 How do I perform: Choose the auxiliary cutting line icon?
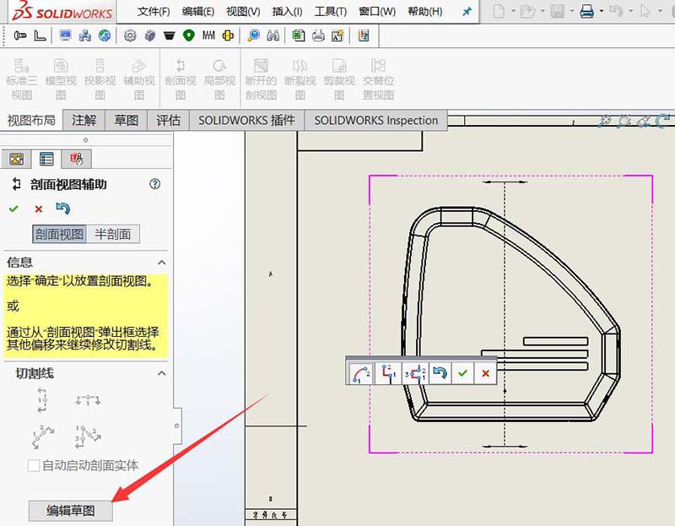point(43,437)
